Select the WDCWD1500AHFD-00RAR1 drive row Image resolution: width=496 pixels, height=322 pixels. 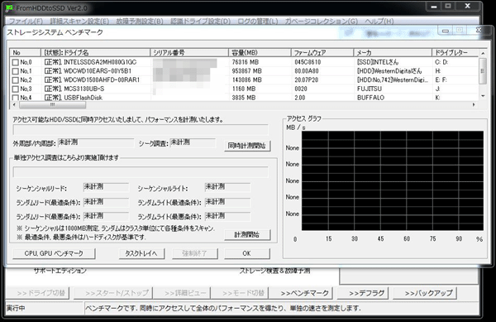click(x=244, y=80)
